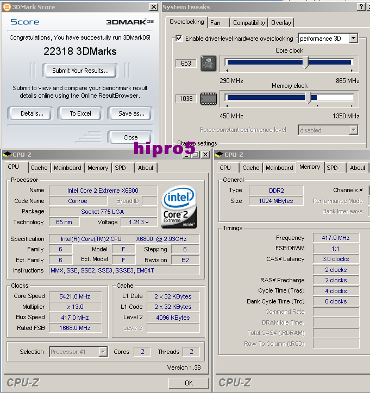370x393 pixels.
Task: Click the right CPU-Z window title icon
Action: (x=220, y=155)
